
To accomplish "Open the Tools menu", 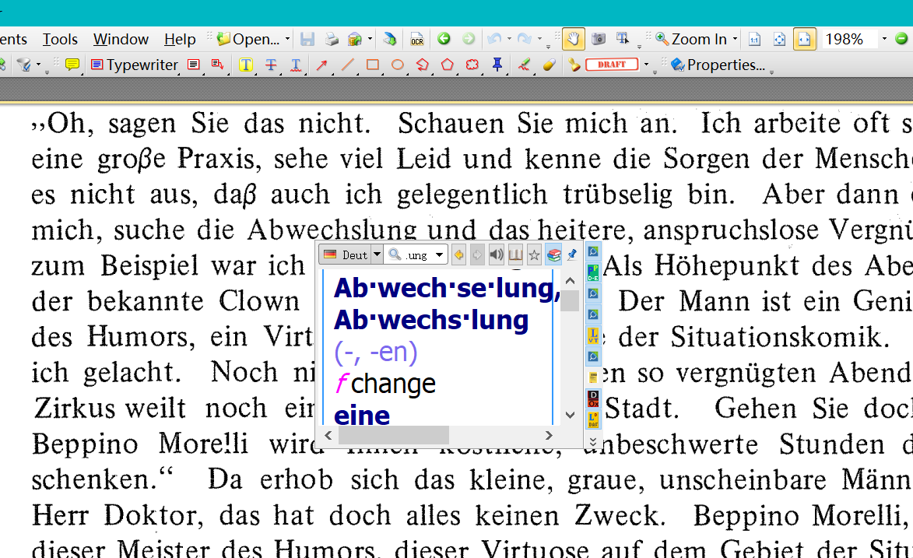I will pyautogui.click(x=60, y=39).
